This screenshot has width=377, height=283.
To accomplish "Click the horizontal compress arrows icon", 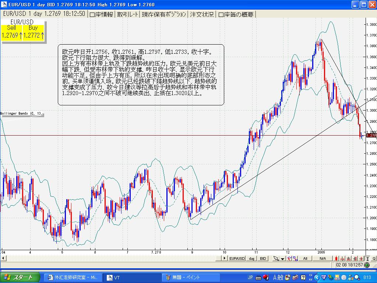I will pos(343,258).
